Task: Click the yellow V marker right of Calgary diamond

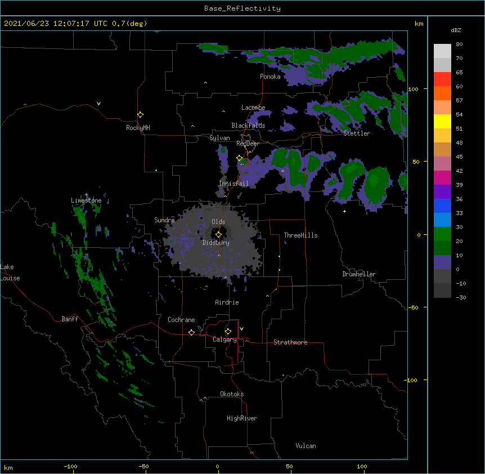Action: (241, 329)
